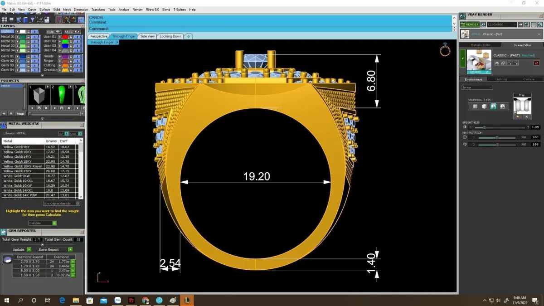The image size is (544, 306).
Task: Click the save scene icon under Classic (Fast)
Action: click(x=497, y=63)
